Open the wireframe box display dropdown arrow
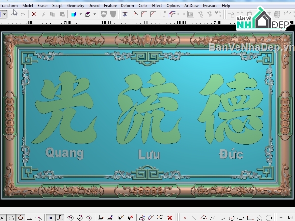 [x=94, y=14]
